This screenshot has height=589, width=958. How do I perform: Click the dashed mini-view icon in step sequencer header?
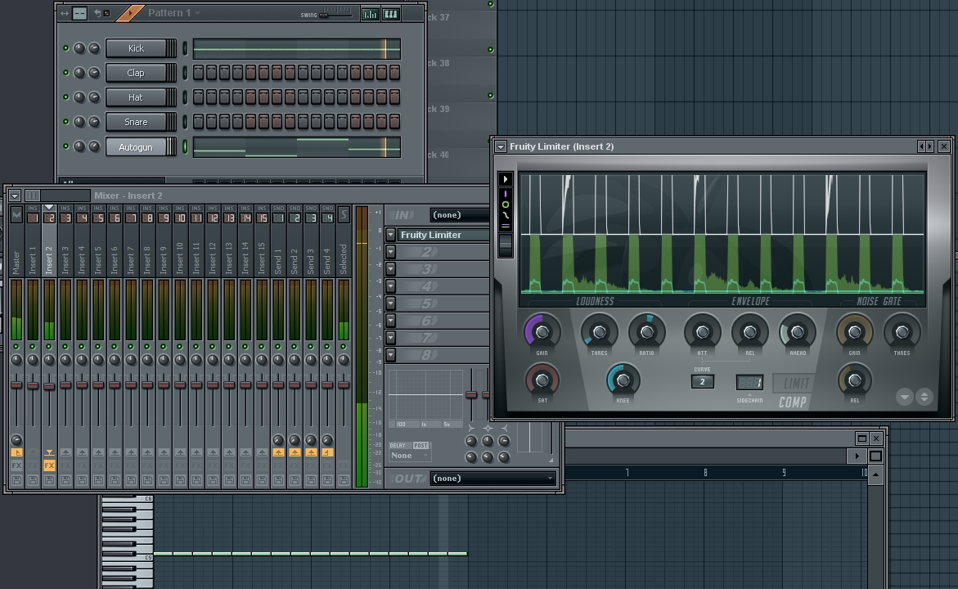[x=79, y=13]
